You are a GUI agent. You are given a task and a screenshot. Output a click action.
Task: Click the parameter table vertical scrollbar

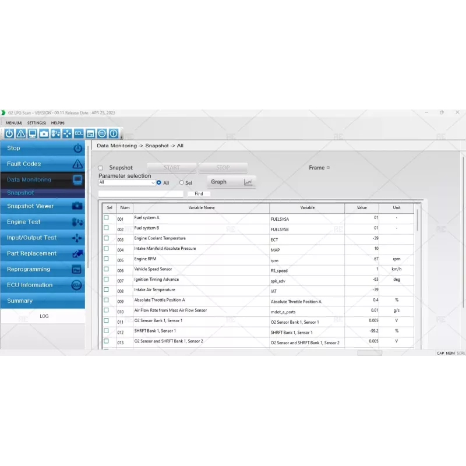click(417, 221)
